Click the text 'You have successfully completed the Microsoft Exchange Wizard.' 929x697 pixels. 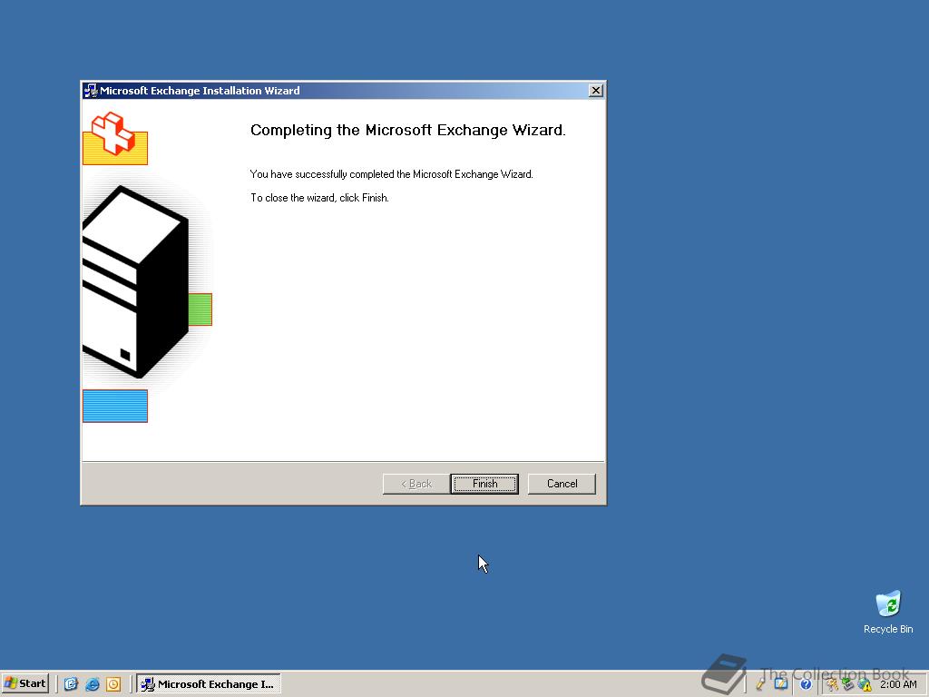(392, 174)
